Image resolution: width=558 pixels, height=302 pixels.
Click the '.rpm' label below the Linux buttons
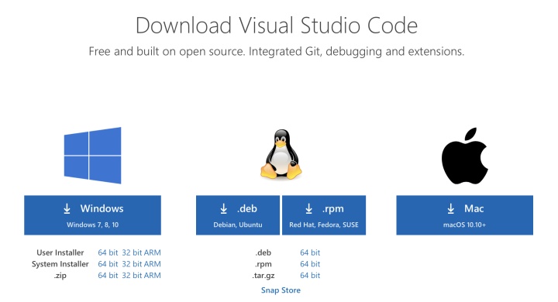tap(263, 264)
